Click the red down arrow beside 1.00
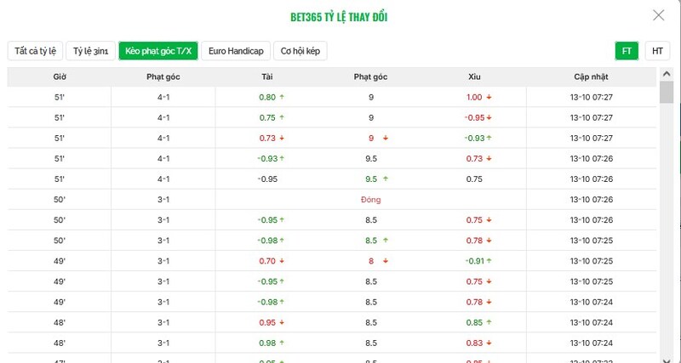 (x=489, y=97)
